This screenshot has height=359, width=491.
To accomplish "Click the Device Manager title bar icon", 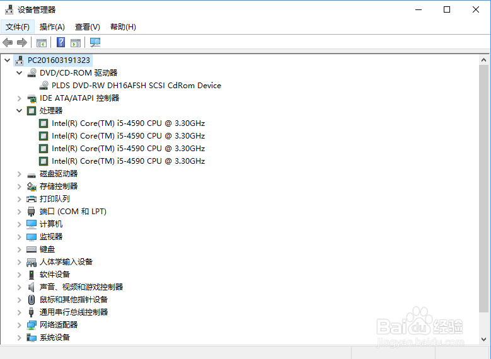I will pos(9,9).
